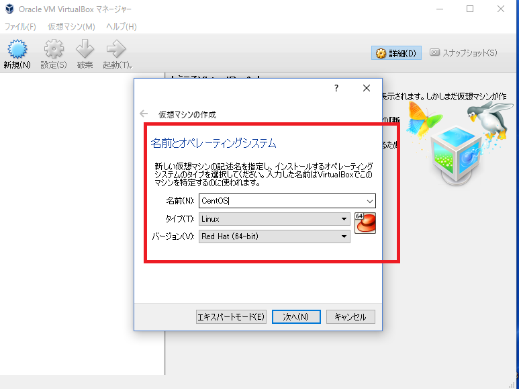
Task: Open the バージョン(V) Red Hat (64-bit) dropdown
Action: (x=275, y=236)
